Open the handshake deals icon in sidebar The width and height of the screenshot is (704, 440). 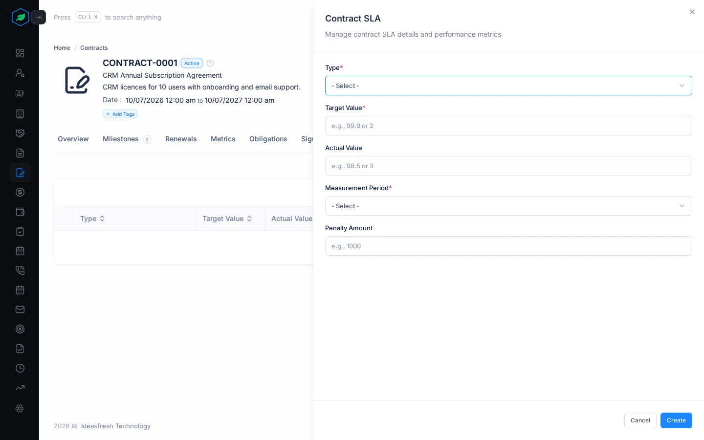click(20, 133)
